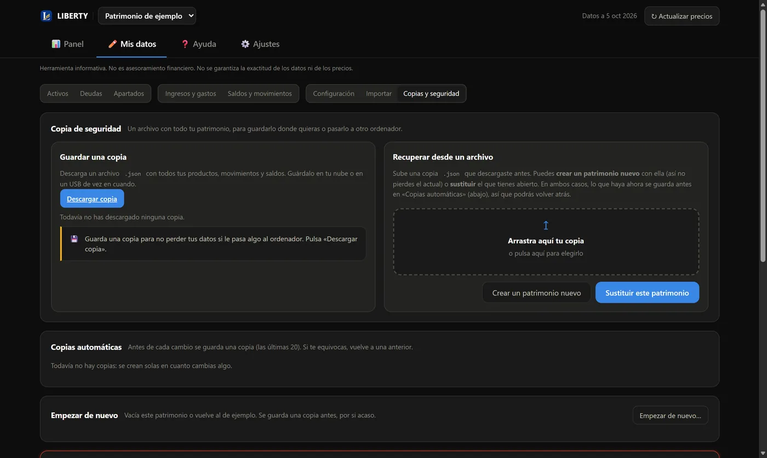
Task: Click the Copia de seguridad heading
Action: pos(86,129)
